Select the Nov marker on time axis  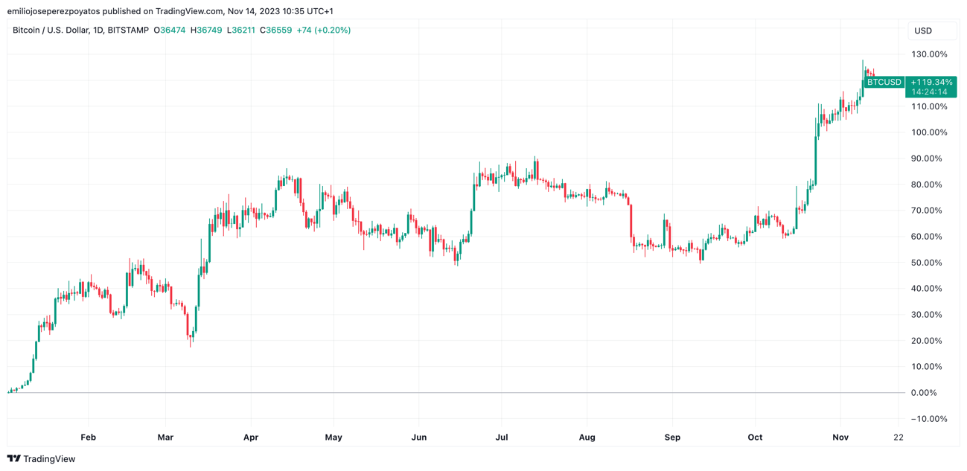click(x=840, y=438)
